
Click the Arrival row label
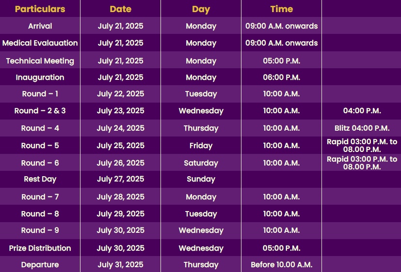tap(40, 26)
